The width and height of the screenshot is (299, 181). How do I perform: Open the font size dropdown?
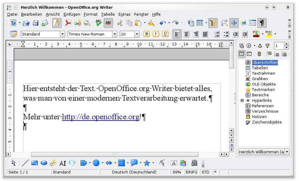(137, 34)
